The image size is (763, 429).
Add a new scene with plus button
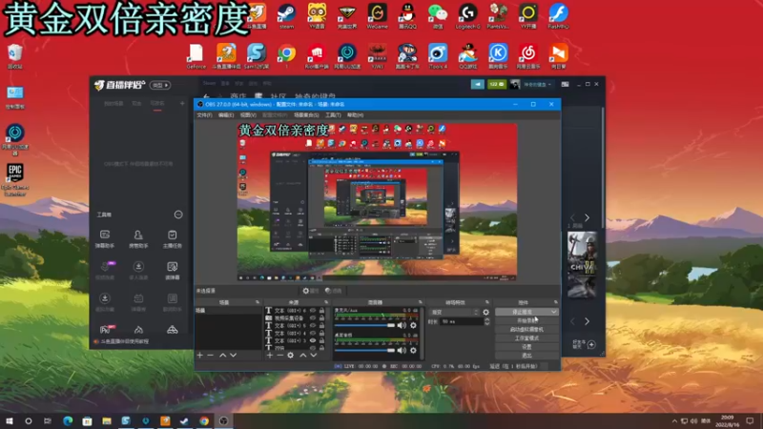pos(200,356)
